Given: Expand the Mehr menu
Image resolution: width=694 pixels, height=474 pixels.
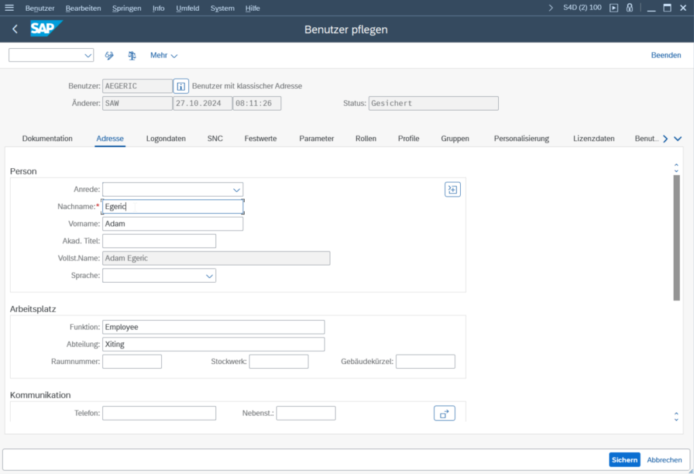Looking at the screenshot, I should (164, 56).
